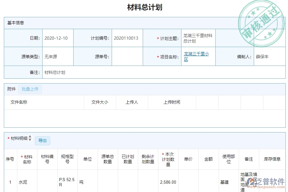
Task: Click the descending sort arrow beside 材料明细
Action: 29,140
